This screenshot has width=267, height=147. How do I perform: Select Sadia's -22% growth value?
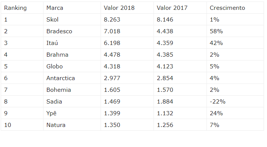tap(217, 102)
